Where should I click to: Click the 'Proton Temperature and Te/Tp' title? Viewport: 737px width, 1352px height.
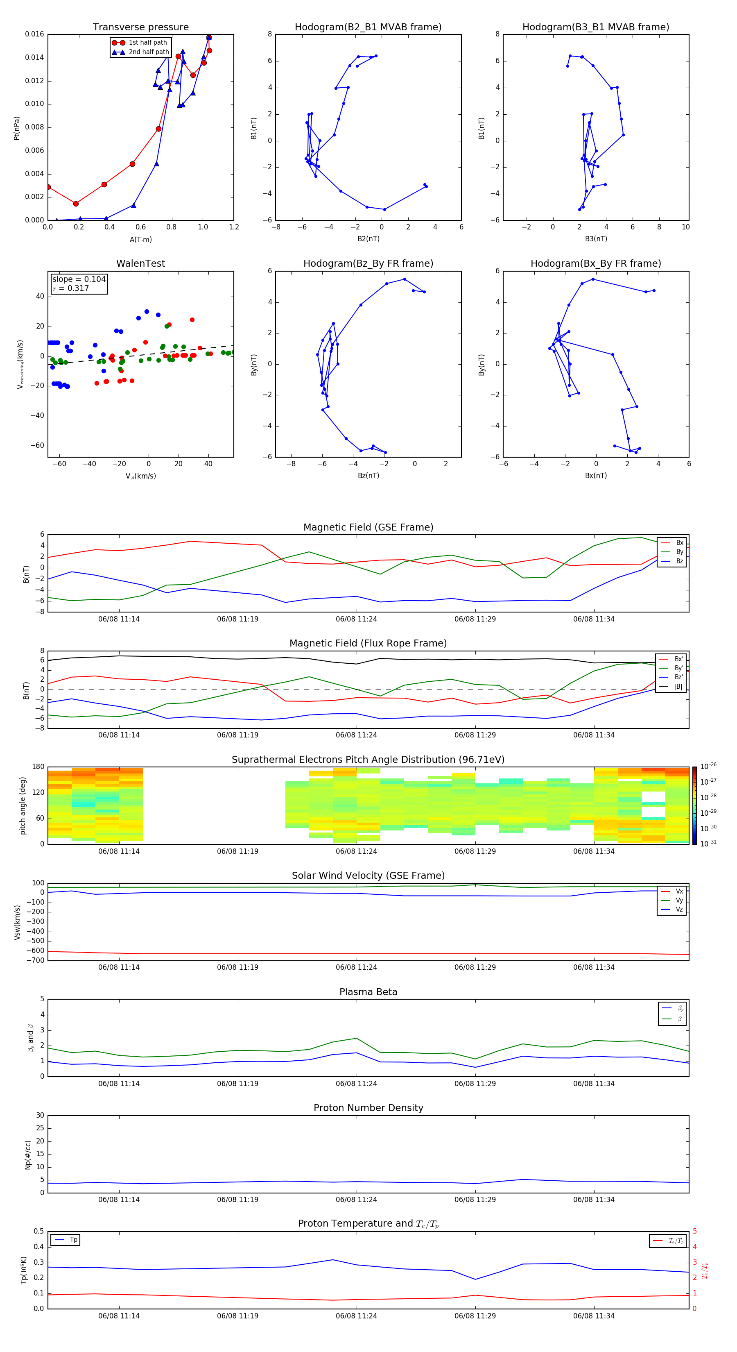[x=368, y=1223]
